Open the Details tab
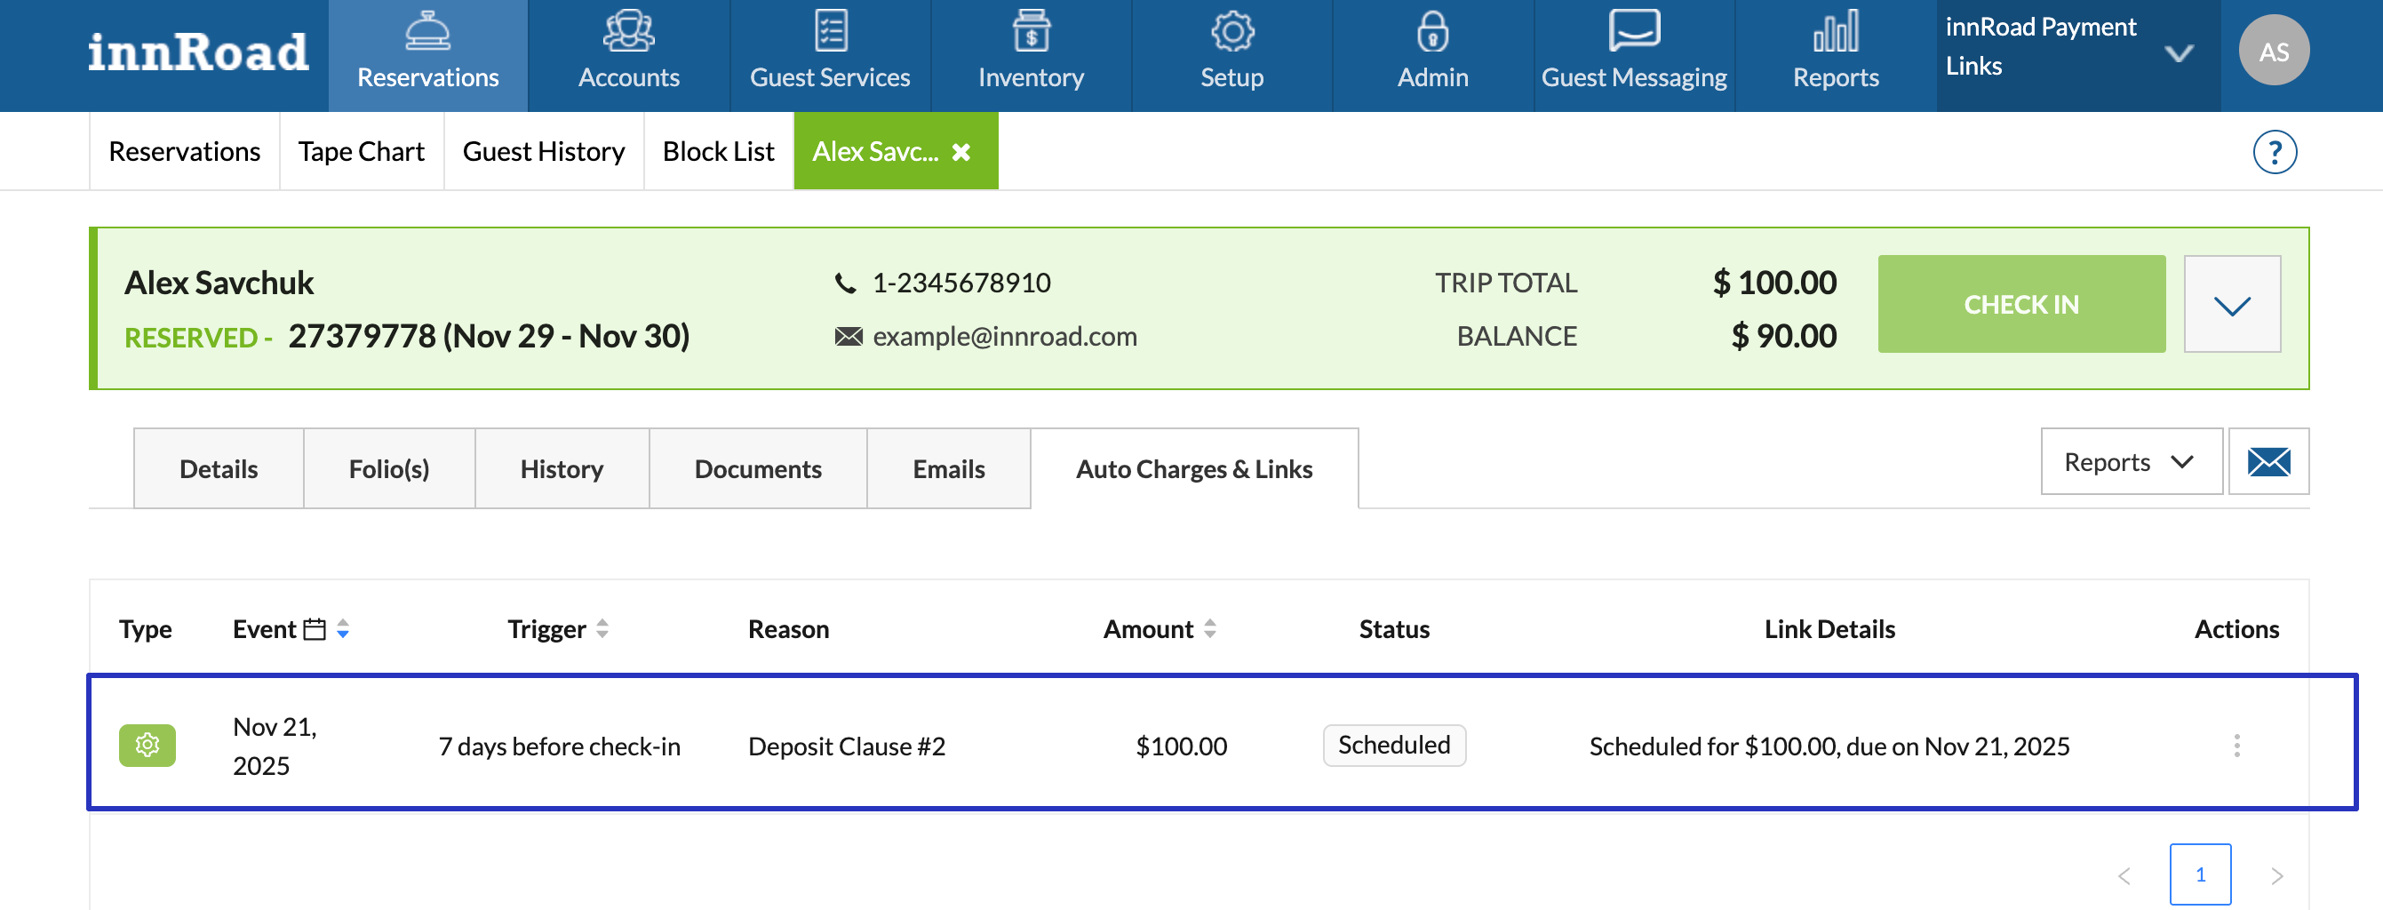The height and width of the screenshot is (910, 2383). 219,469
